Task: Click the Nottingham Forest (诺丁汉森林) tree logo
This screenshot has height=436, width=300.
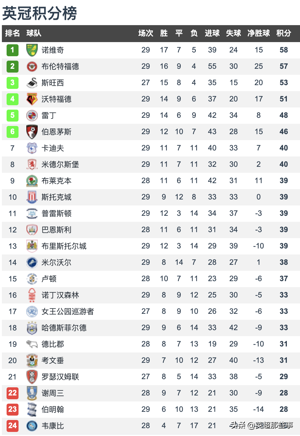Action: (32, 295)
